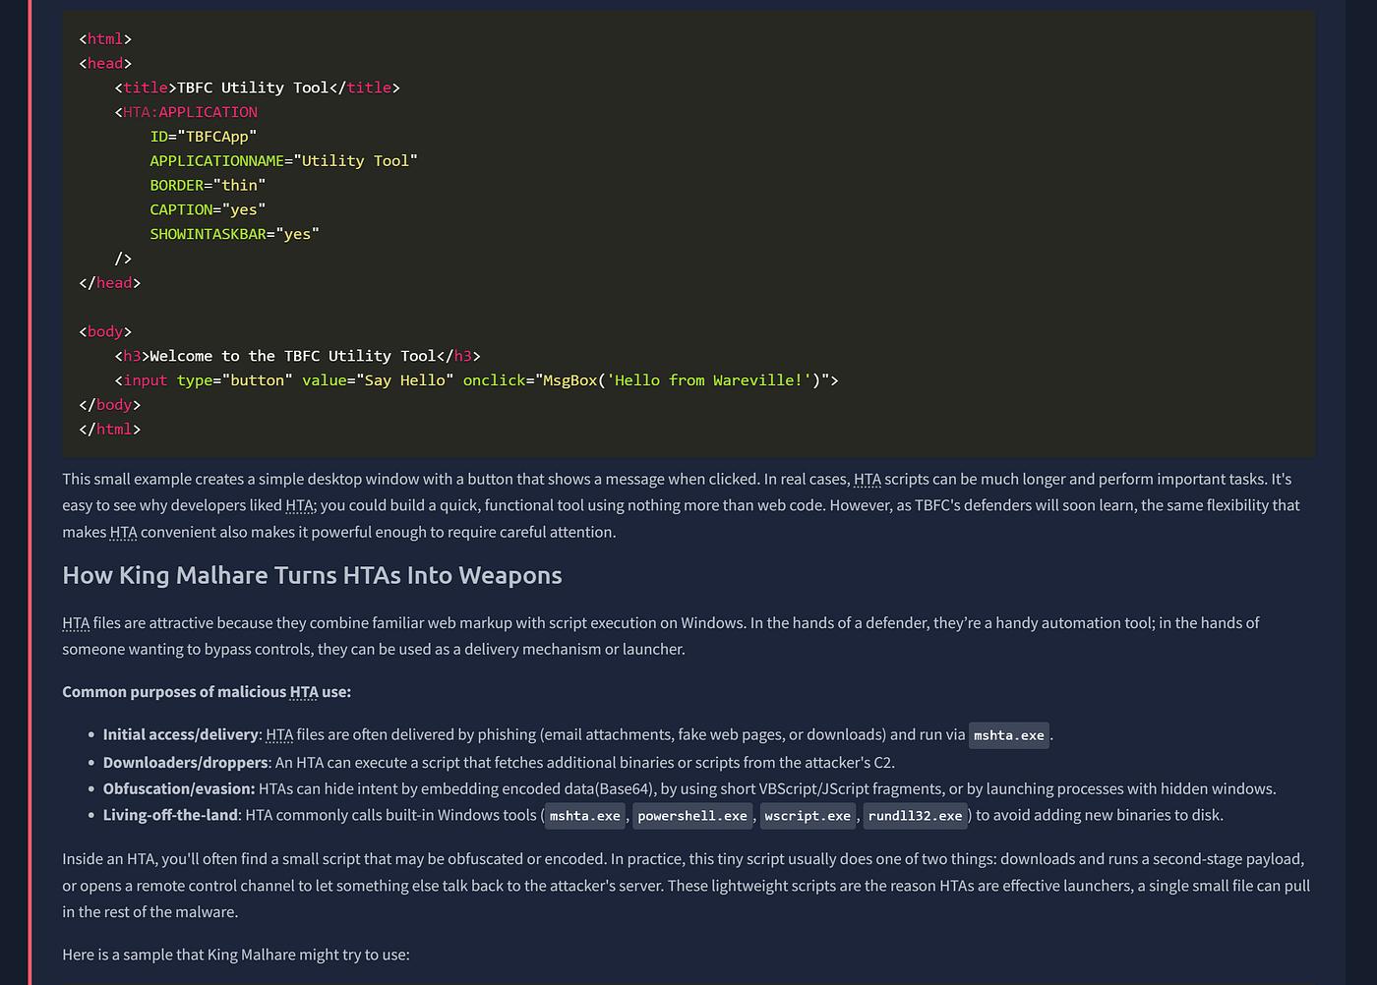Click the paragraph starting 'This small example creates'

point(681,505)
